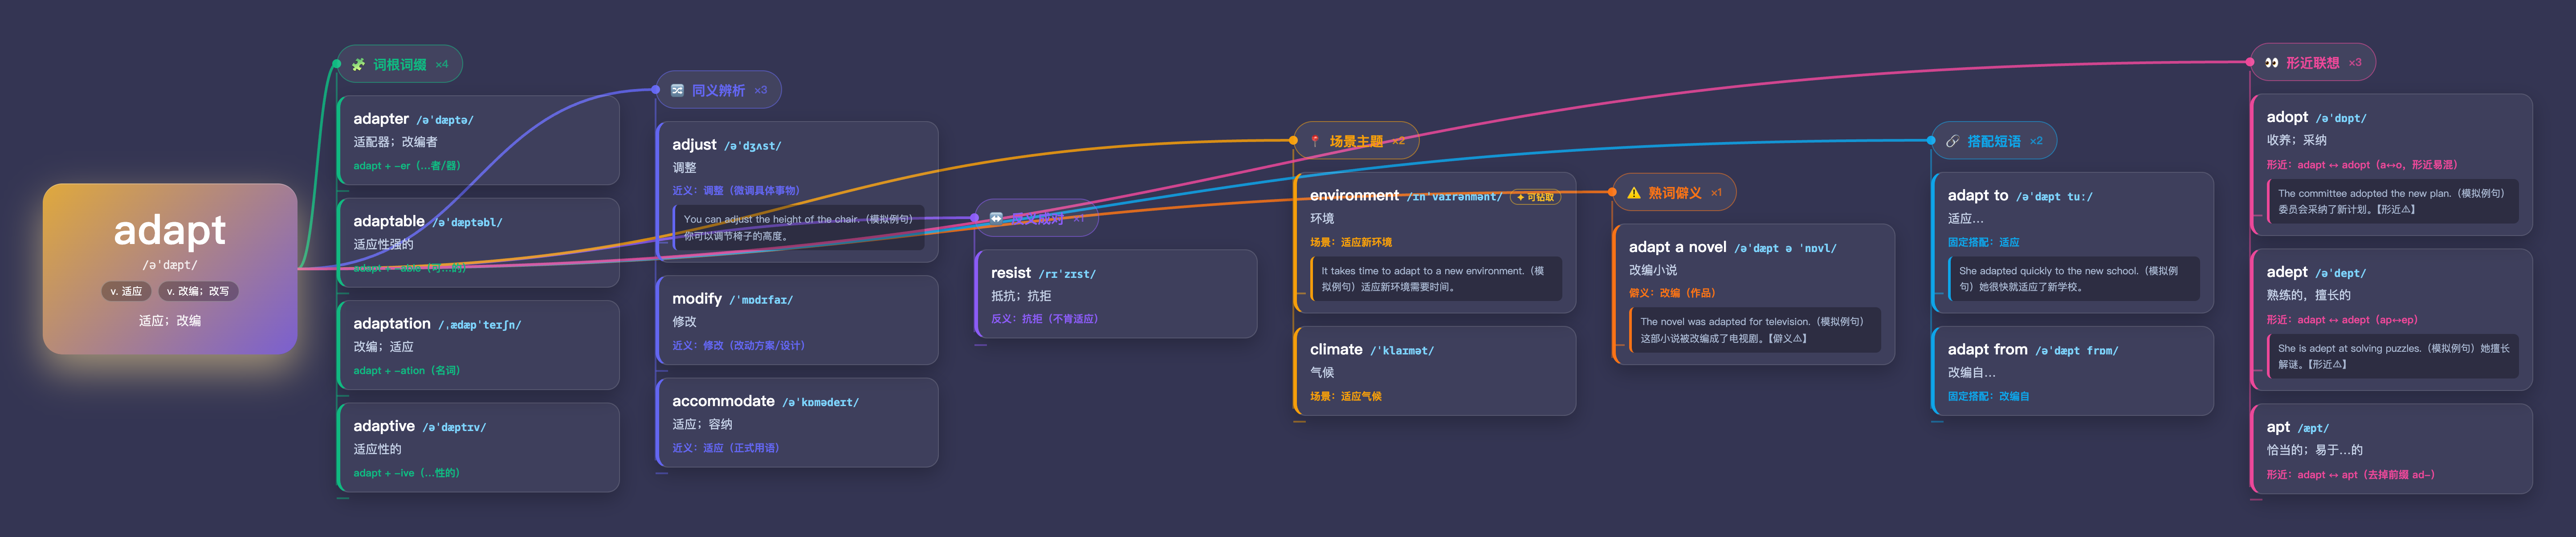2576x537 pixels.
Task: Select the 'adjust' synonym card
Action: click(797, 192)
